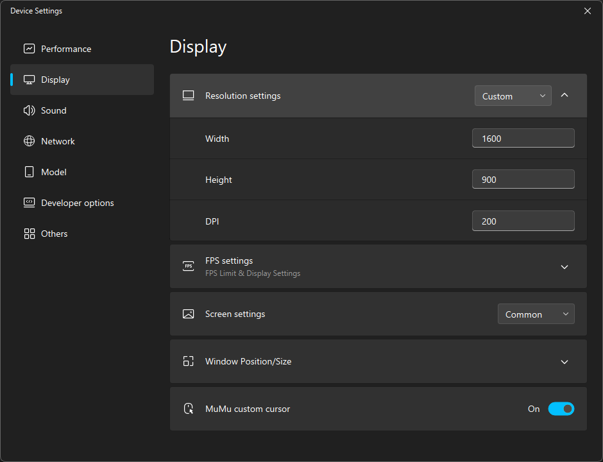Screen dimensions: 603x462
Task: Switch to the Sound tab label
Action: (x=54, y=110)
